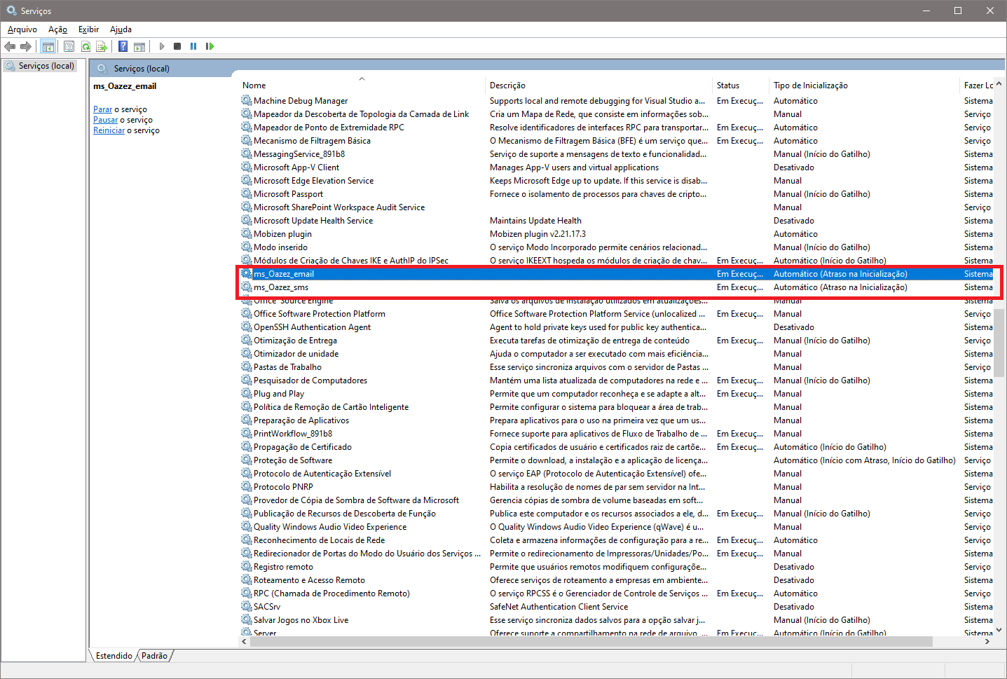
Task: Click the Pausar service link
Action: pos(105,120)
